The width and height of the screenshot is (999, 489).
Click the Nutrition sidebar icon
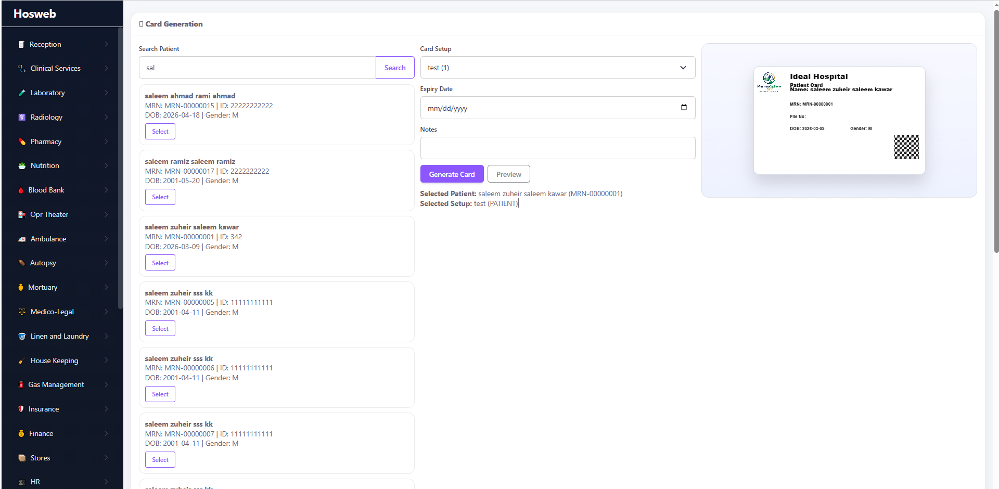(22, 165)
